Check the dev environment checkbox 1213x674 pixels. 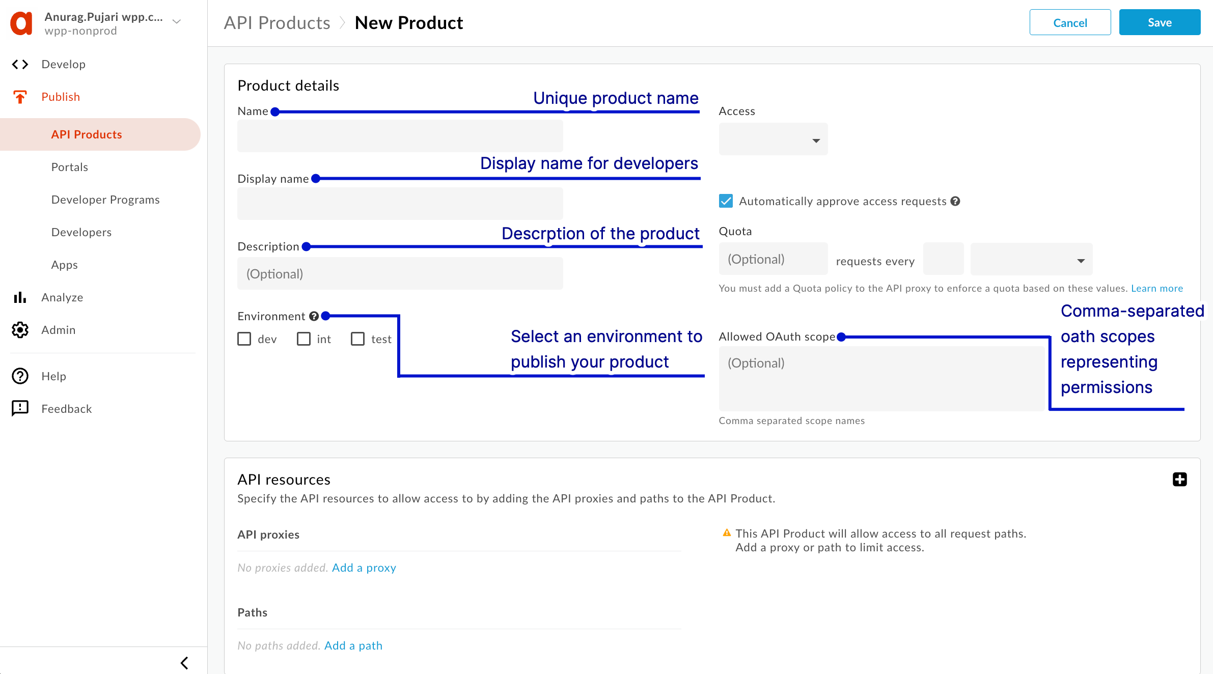click(x=244, y=339)
